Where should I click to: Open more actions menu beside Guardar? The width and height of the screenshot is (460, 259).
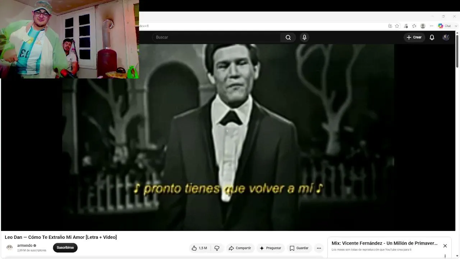(x=319, y=248)
